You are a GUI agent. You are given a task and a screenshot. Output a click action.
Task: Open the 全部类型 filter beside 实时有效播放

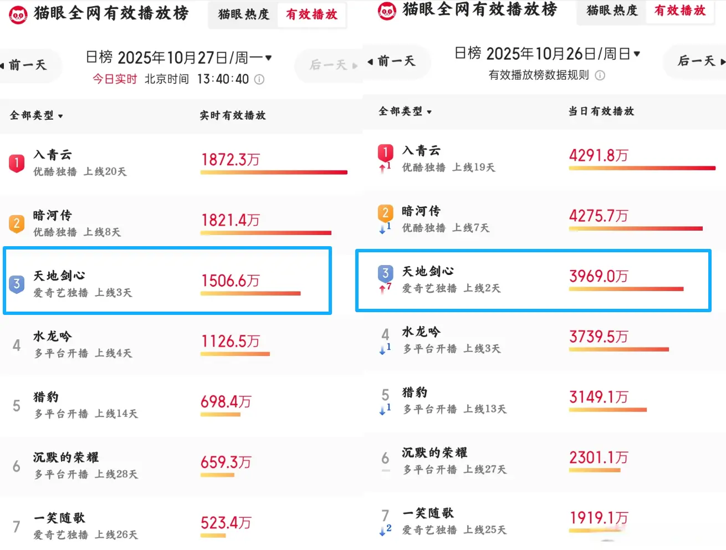click(37, 116)
